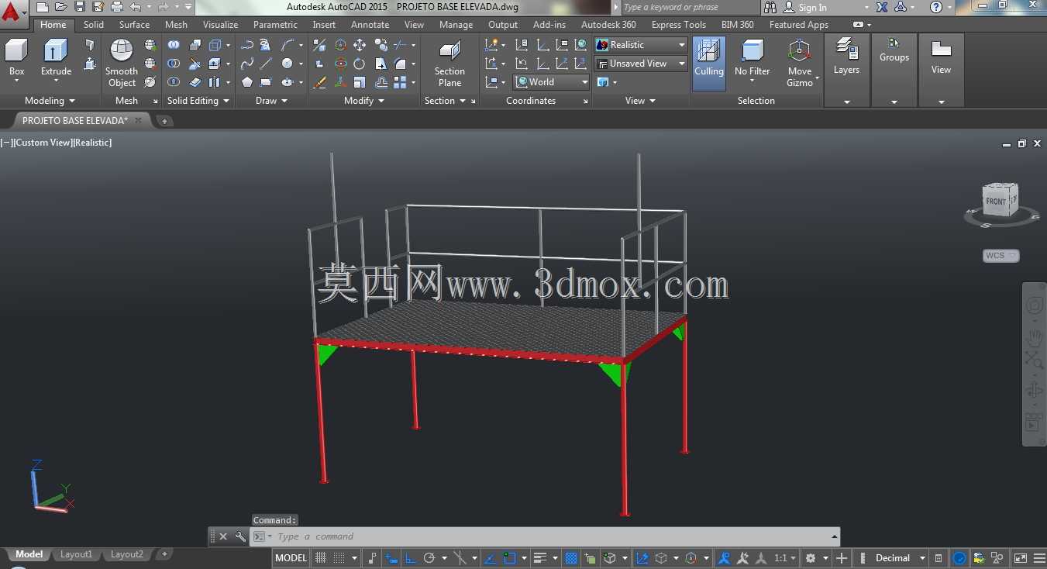Select the Polygon tool in Draw panel

click(247, 82)
